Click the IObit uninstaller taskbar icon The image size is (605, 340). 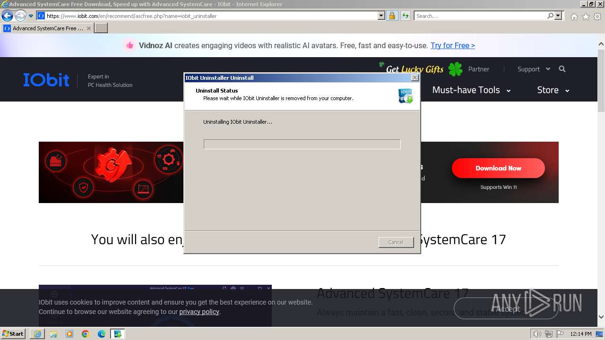(x=117, y=334)
